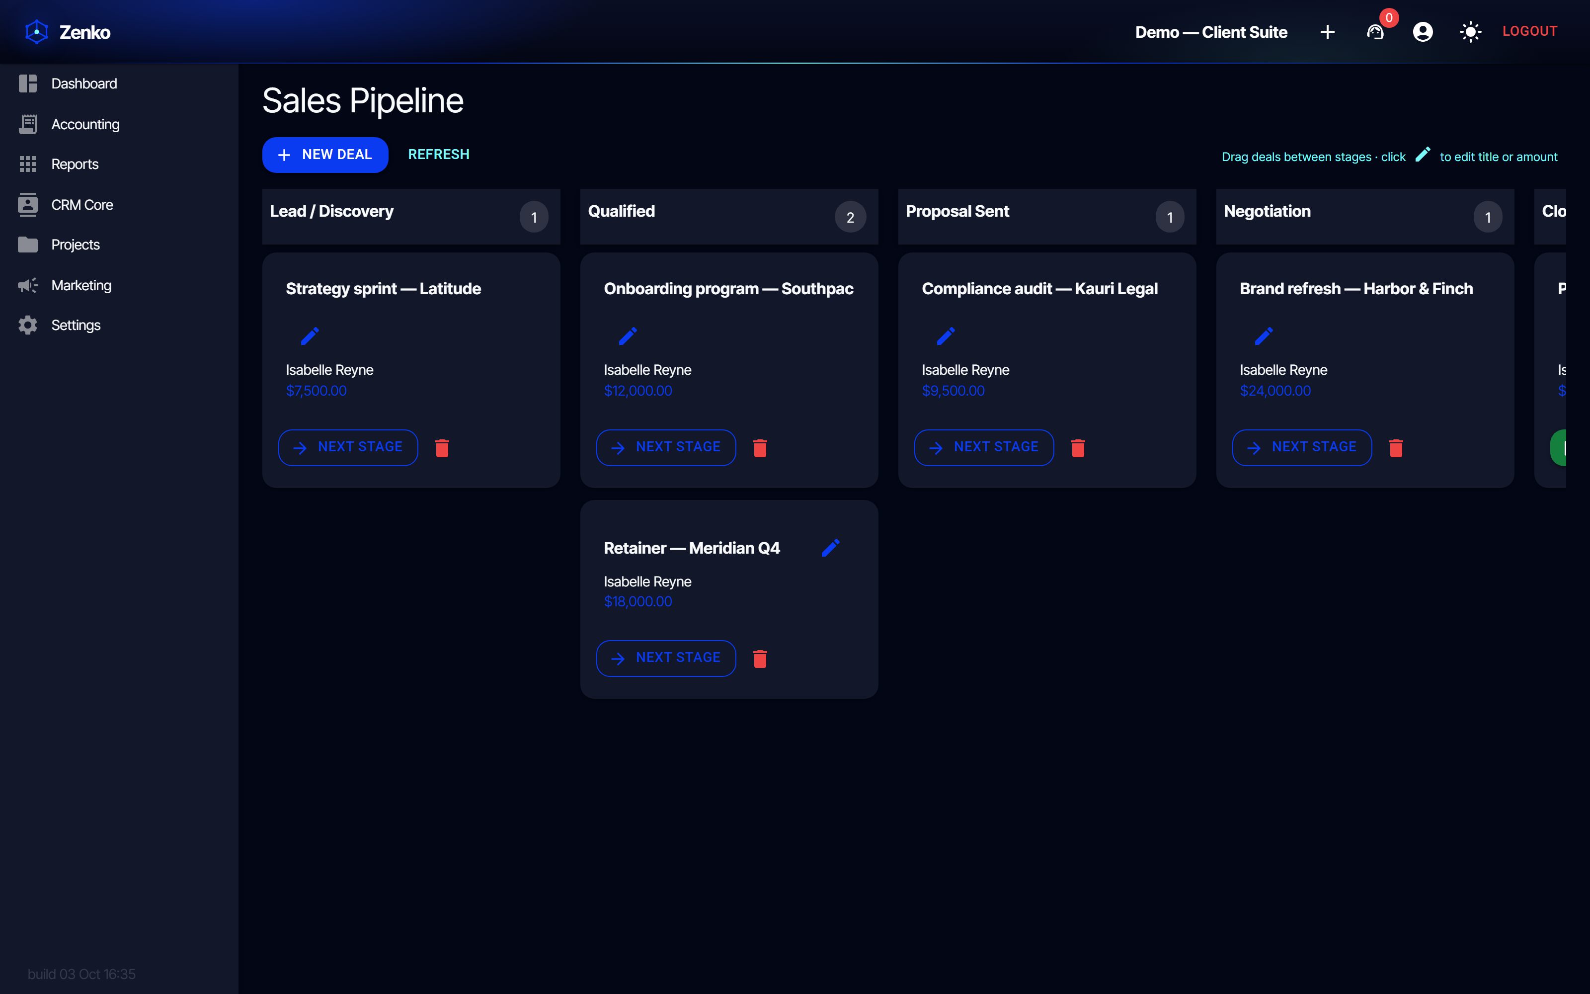Viewport: 1590px width, 994px height.
Task: Advance Strategy sprint deal to next stage
Action: click(348, 448)
